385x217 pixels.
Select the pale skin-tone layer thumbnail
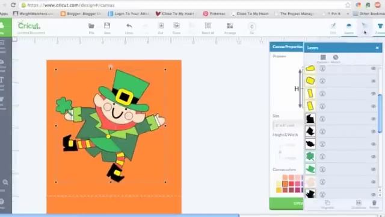(x=310, y=182)
